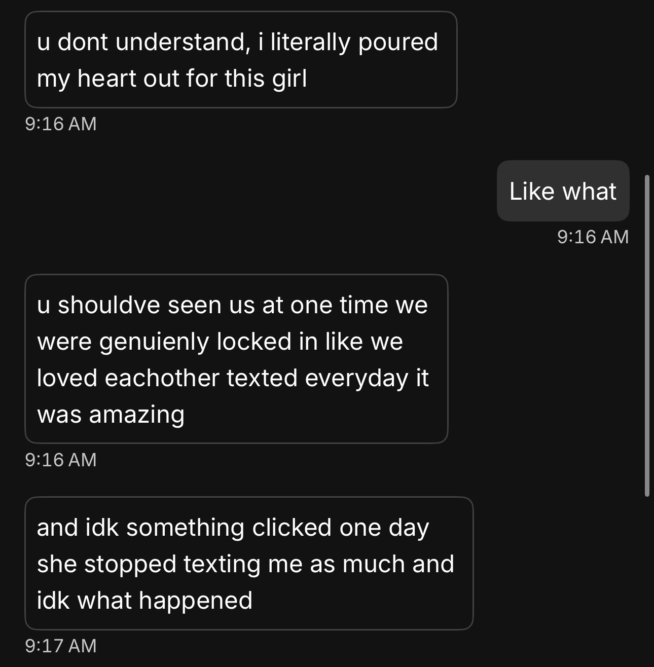Click the misspelled word "genuienly"
The image size is (654, 667).
[154, 342]
